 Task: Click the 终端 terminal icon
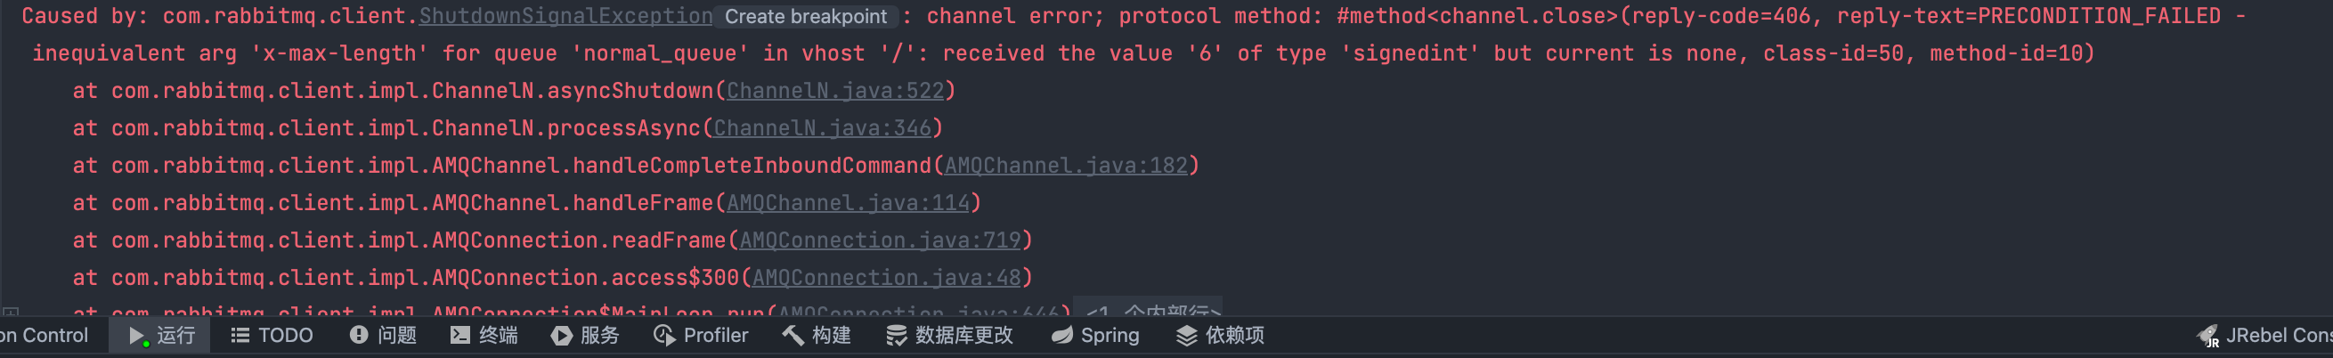coord(460,336)
